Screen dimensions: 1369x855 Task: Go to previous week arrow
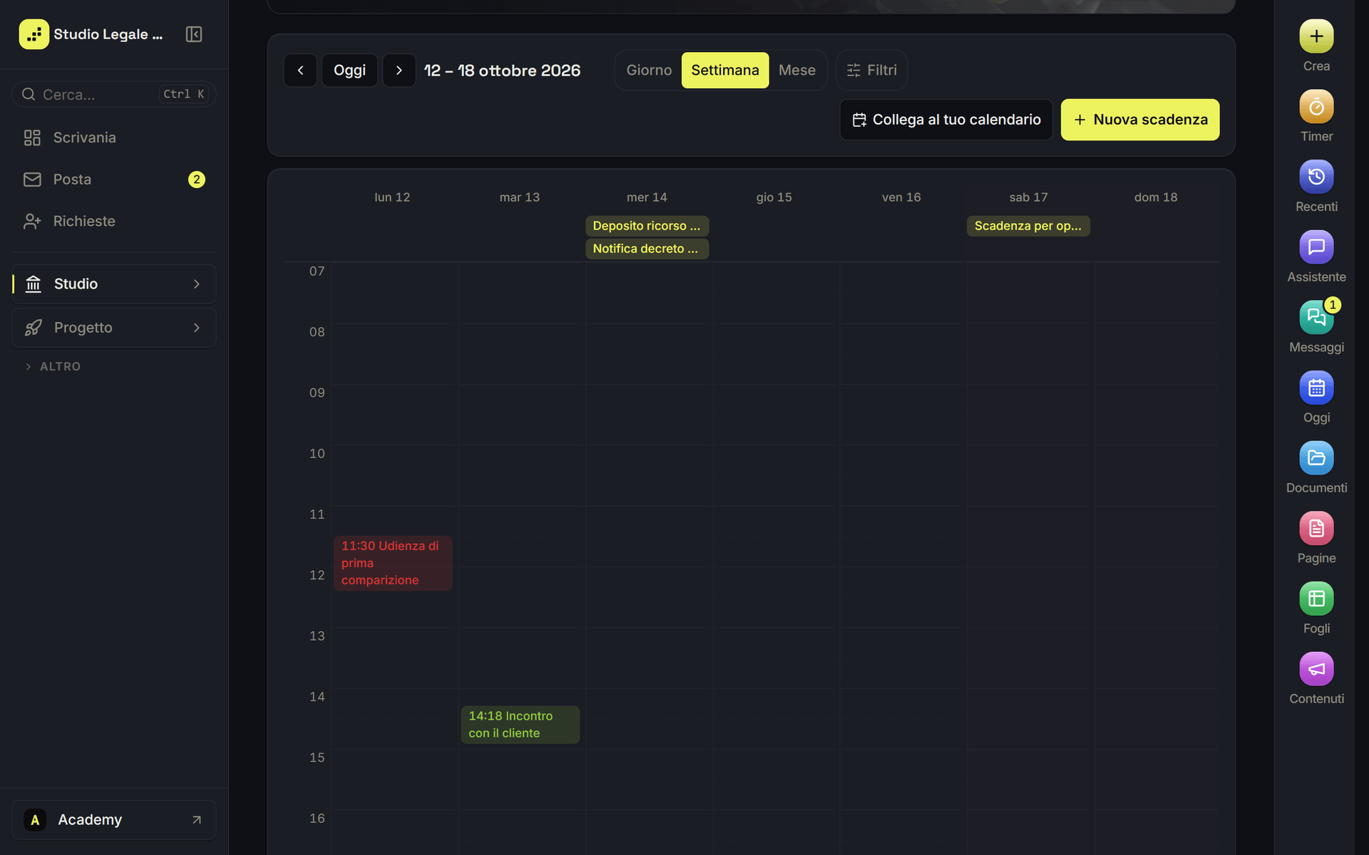tap(300, 70)
